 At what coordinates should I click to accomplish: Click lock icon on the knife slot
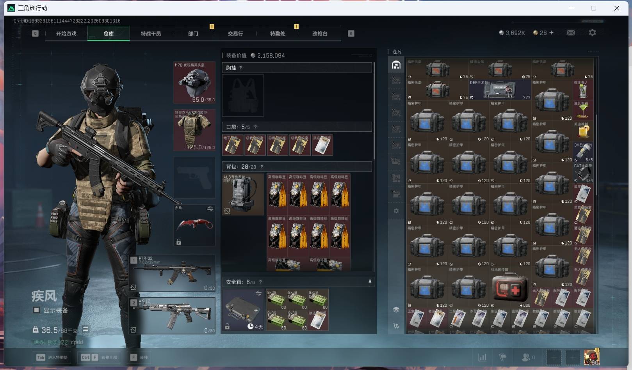click(179, 242)
